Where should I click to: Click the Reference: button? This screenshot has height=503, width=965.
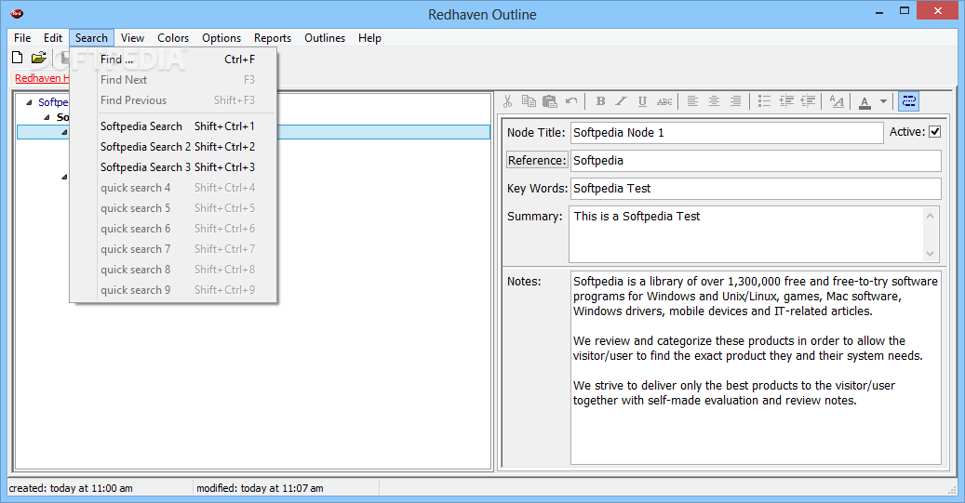537,160
